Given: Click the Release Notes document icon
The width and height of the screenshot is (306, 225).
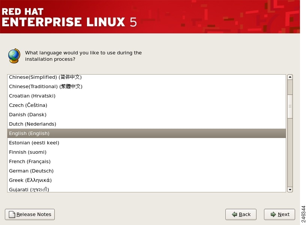Looking at the screenshot, I should tap(12, 214).
